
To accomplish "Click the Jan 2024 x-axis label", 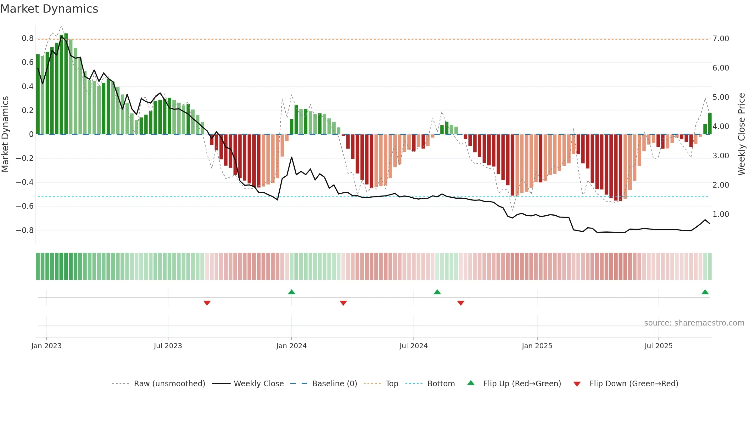I will coord(292,346).
